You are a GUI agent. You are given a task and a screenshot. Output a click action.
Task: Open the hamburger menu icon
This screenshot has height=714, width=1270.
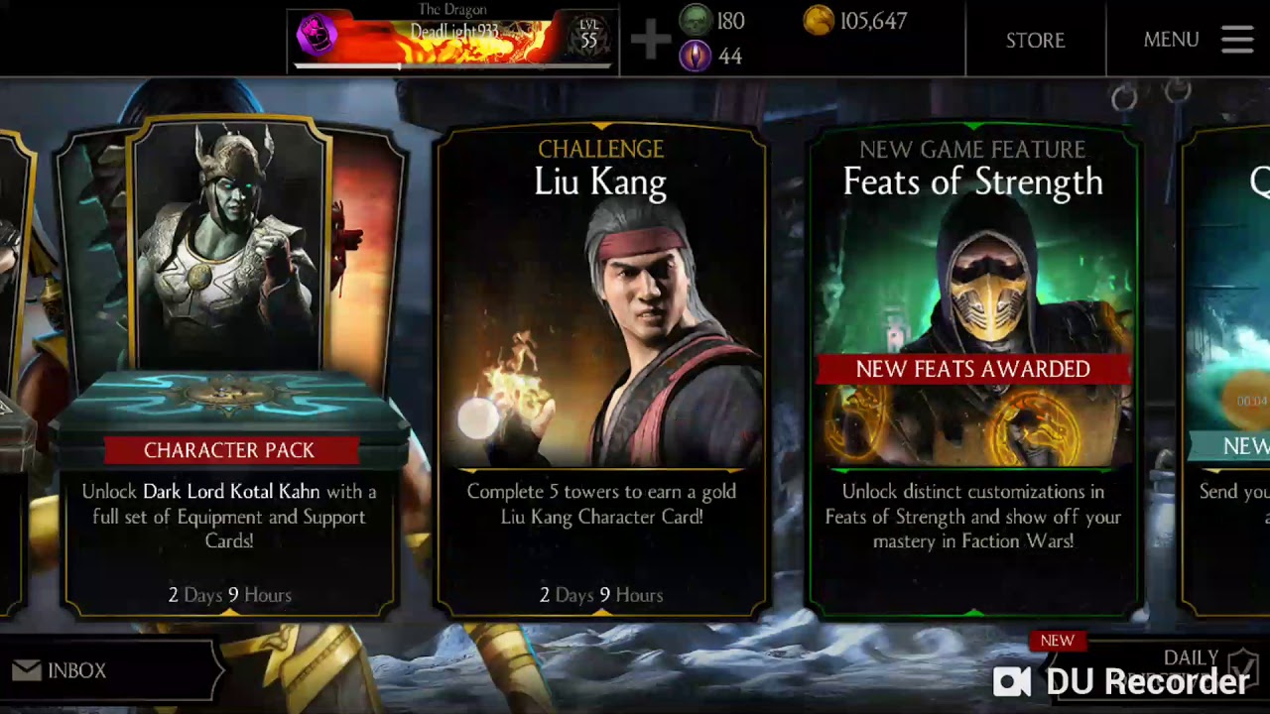(1237, 40)
